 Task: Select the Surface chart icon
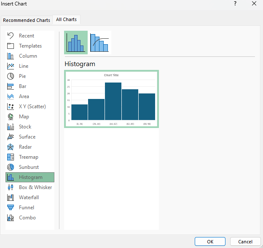pyautogui.click(x=11, y=137)
